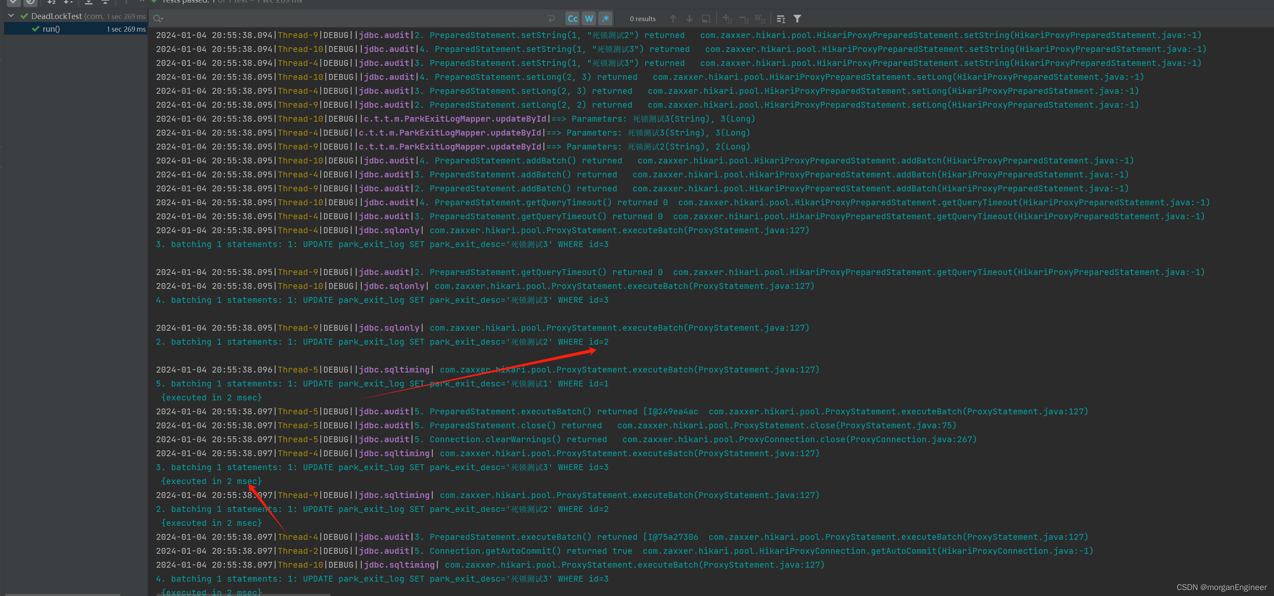
Task: Click Thread-10 updateById Parameters log line
Action: [456, 119]
